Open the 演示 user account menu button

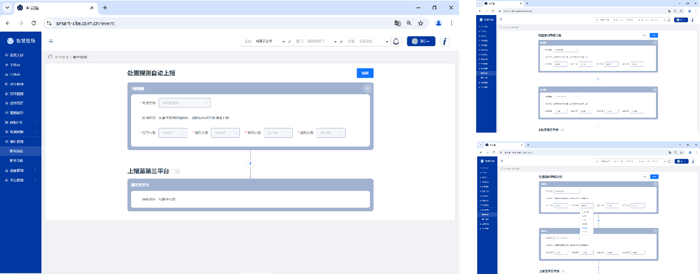[x=421, y=41]
